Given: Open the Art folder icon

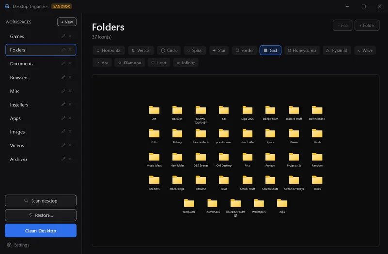Looking at the screenshot, I should (x=154, y=110).
